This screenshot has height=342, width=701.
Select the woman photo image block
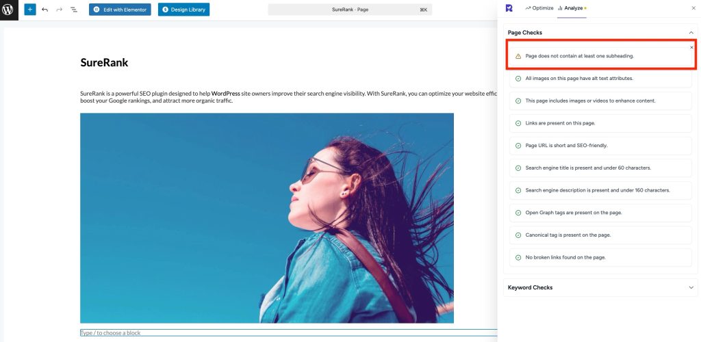point(266,218)
